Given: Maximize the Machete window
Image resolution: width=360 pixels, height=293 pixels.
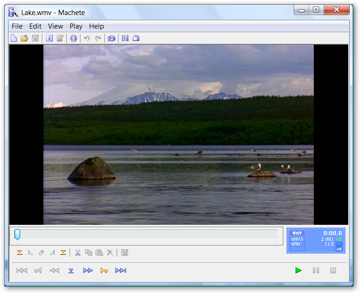Looking at the screenshot, I should [316, 10].
